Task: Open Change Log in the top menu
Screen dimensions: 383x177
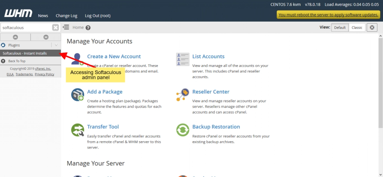Action: (x=67, y=16)
